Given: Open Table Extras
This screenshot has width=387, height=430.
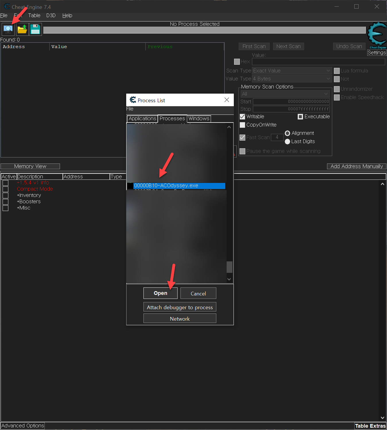Looking at the screenshot, I should (370, 426).
